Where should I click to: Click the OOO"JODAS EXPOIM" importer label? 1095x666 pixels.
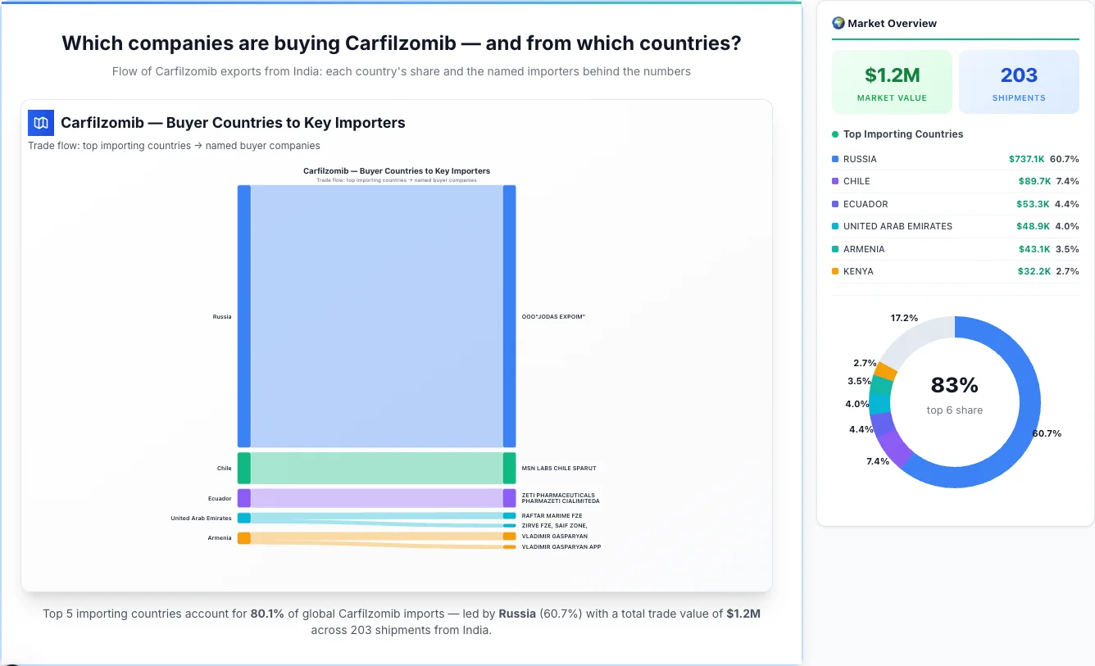point(553,316)
